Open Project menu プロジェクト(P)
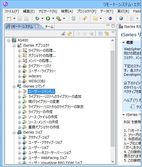 tap(87, 11)
